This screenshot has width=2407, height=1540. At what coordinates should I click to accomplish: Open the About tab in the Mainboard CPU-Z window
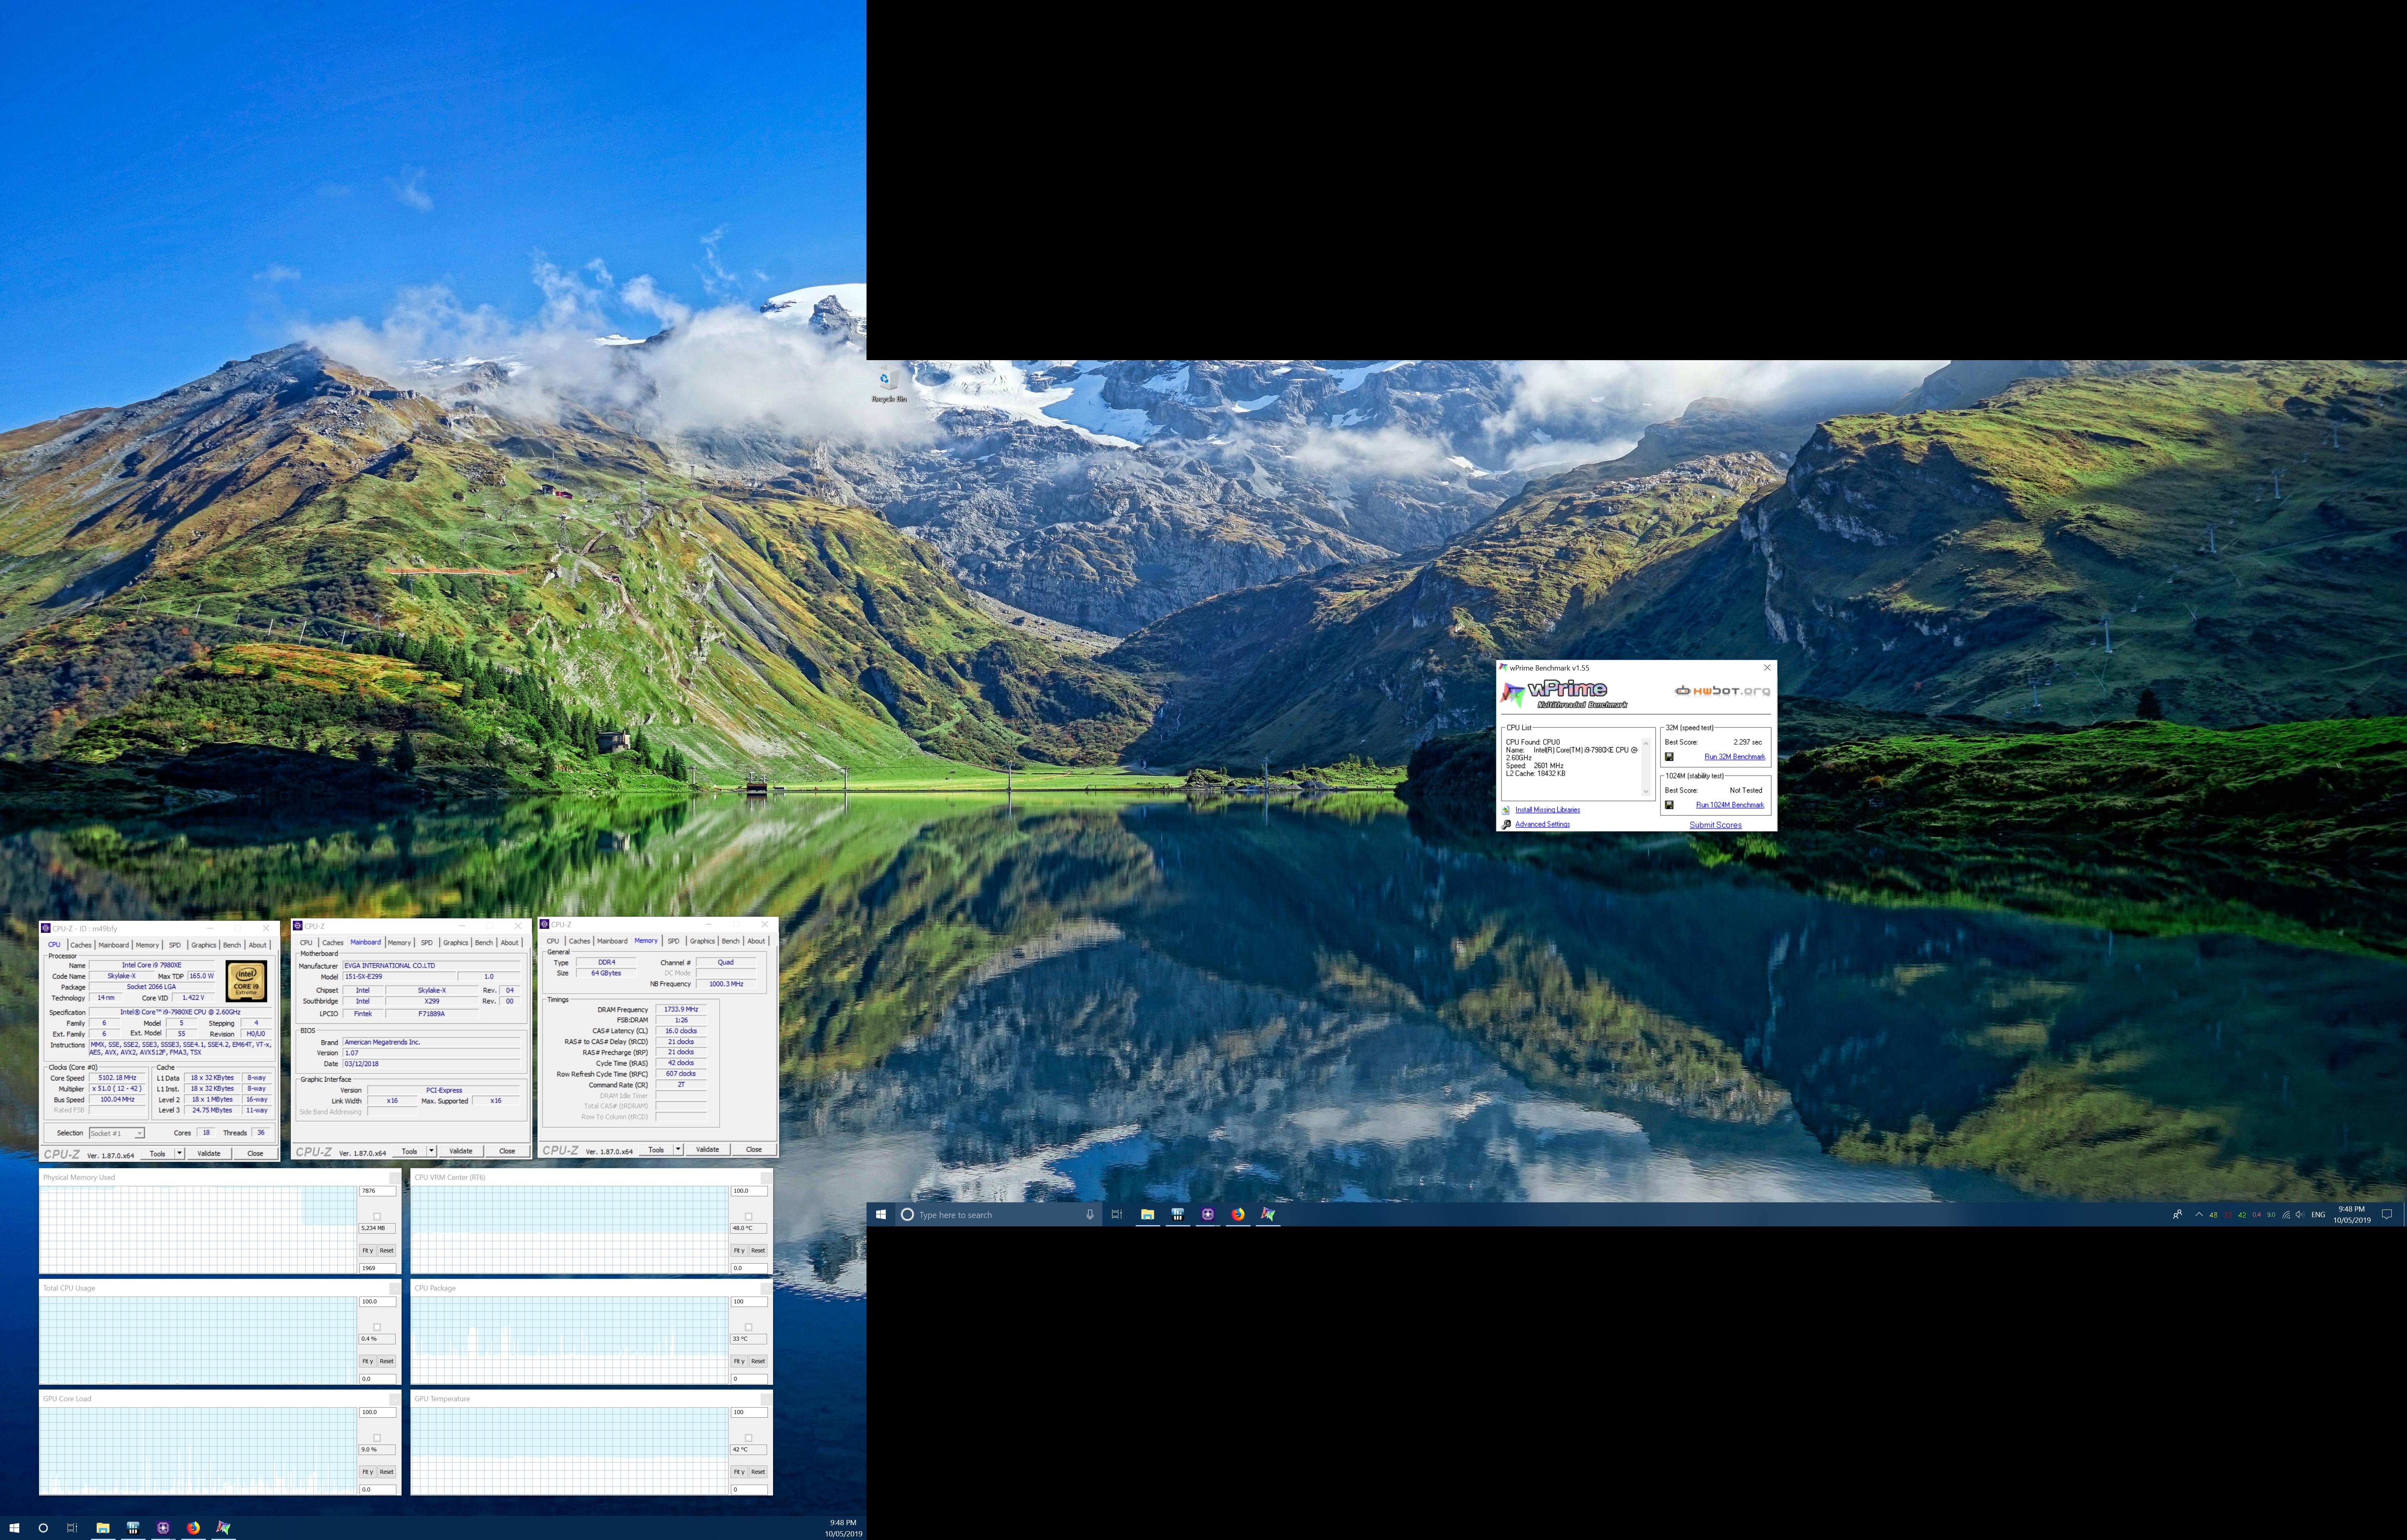(510, 942)
